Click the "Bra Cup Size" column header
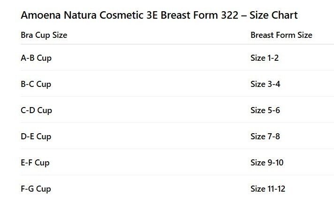The image size is (334, 208). (44, 35)
